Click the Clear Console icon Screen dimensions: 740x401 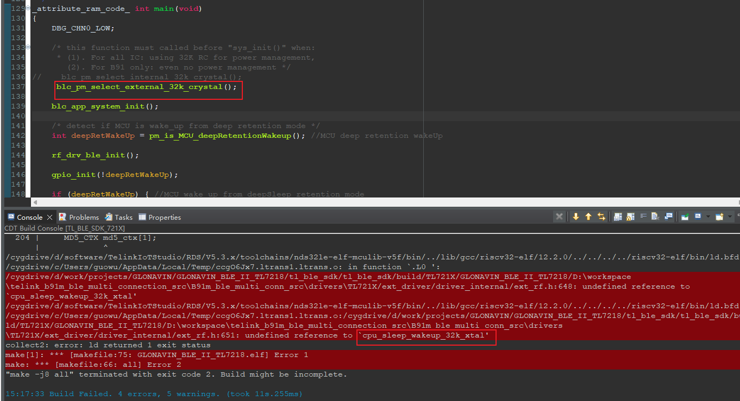coord(655,217)
